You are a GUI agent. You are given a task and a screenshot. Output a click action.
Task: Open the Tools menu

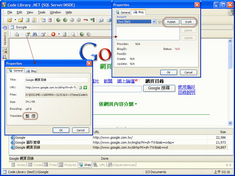click(x=42, y=12)
